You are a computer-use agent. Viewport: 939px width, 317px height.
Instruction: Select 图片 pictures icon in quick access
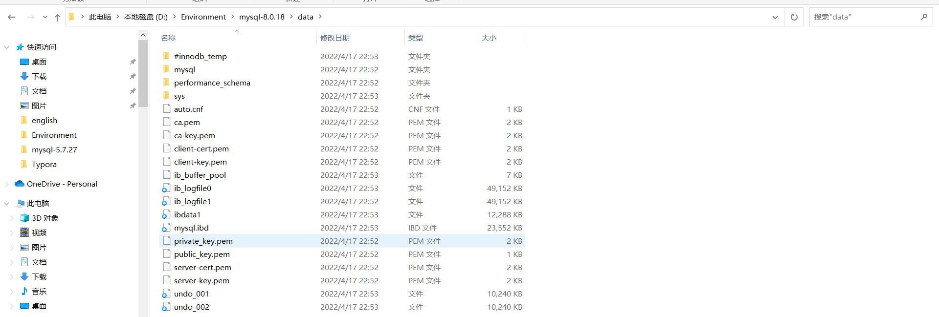point(24,106)
